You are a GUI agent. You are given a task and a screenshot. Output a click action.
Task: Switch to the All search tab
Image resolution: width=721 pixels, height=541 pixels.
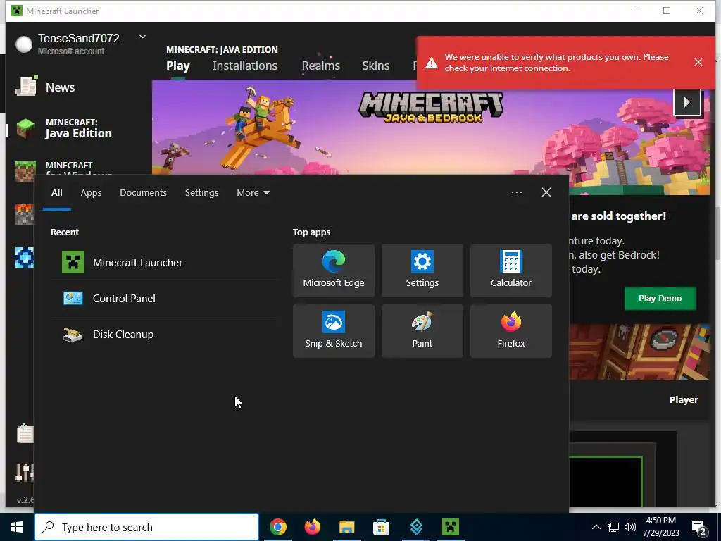56,193
